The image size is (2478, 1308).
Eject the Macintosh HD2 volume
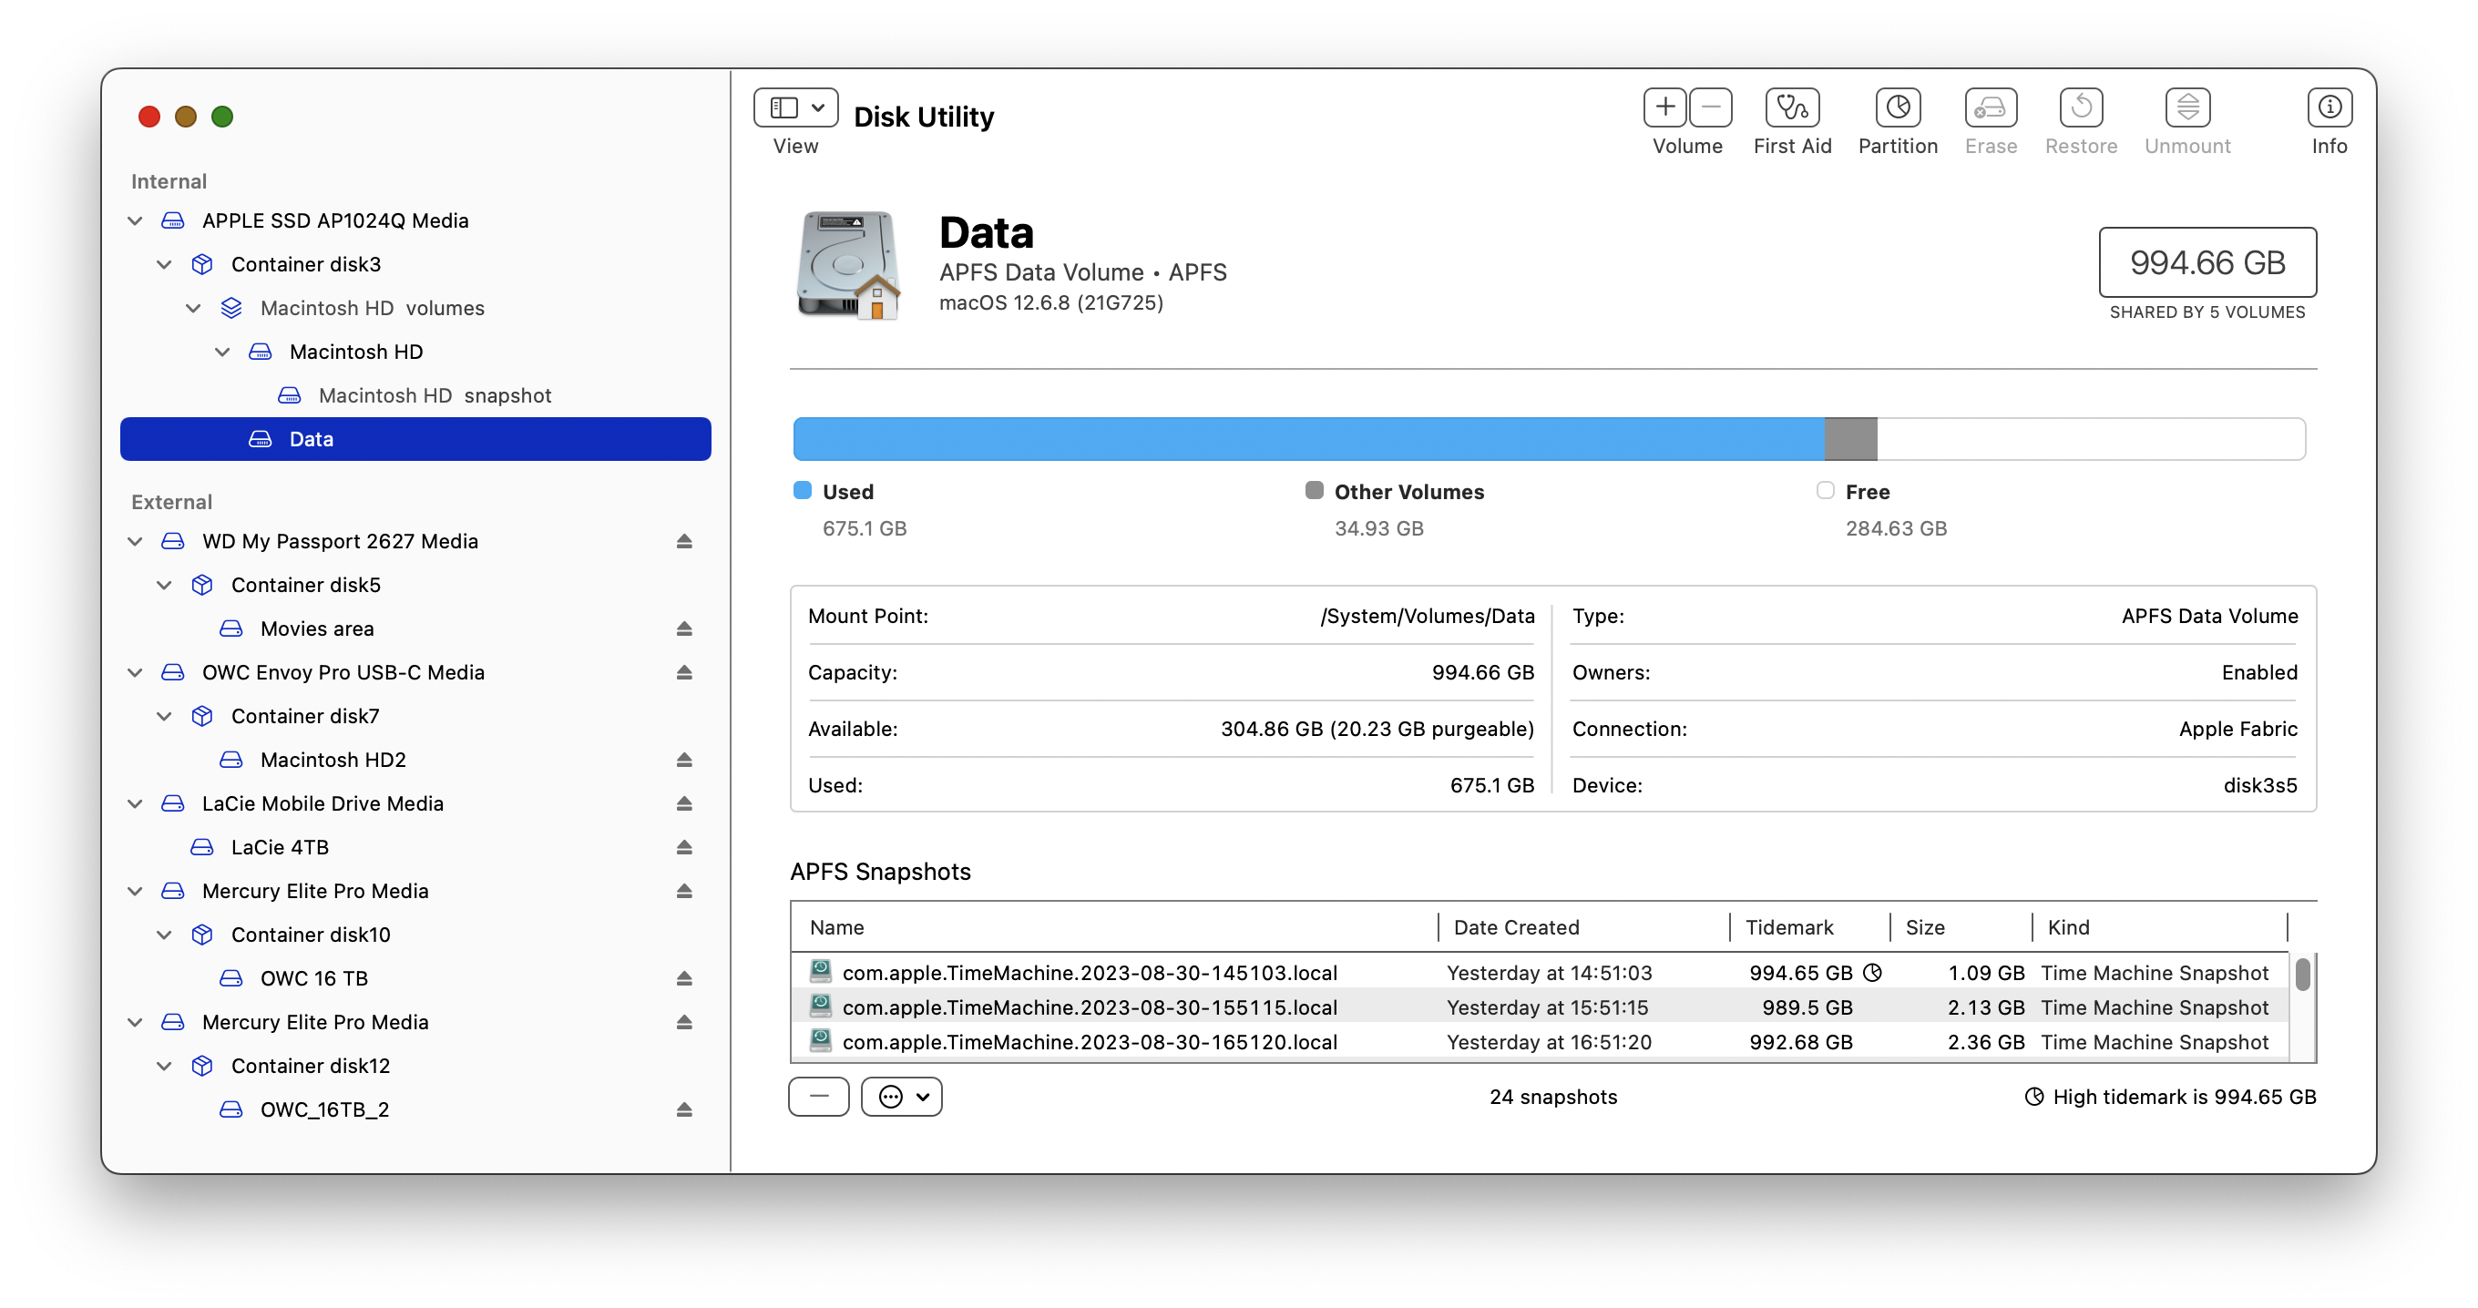[684, 760]
